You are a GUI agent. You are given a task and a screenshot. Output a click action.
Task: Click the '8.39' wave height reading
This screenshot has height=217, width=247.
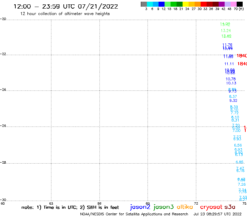tap(234, 107)
